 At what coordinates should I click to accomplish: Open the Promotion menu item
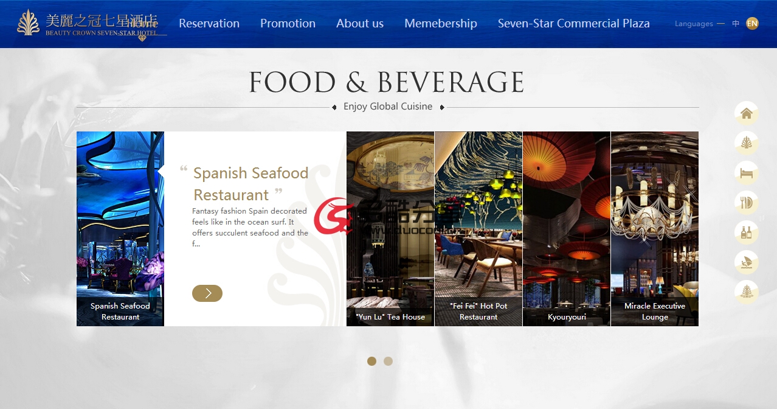288,23
